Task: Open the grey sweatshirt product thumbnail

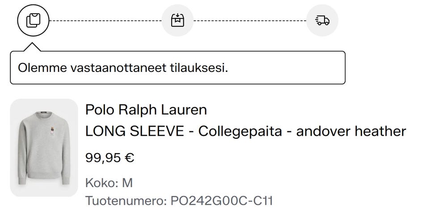Action: pos(44,148)
